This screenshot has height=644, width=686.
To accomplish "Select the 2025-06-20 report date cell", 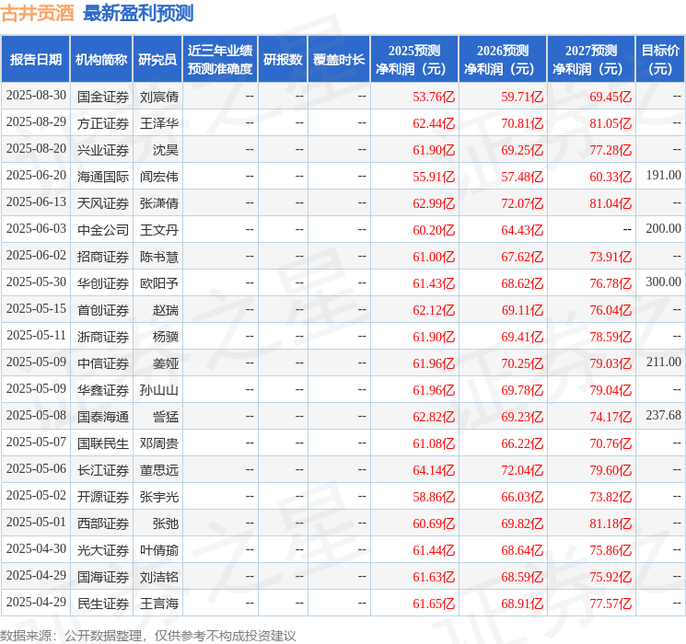I will pyautogui.click(x=36, y=176).
